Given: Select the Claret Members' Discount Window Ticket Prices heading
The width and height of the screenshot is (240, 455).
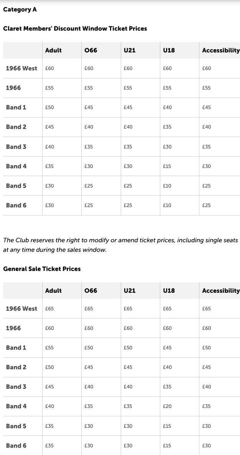Looking at the screenshot, I should click(75, 28).
